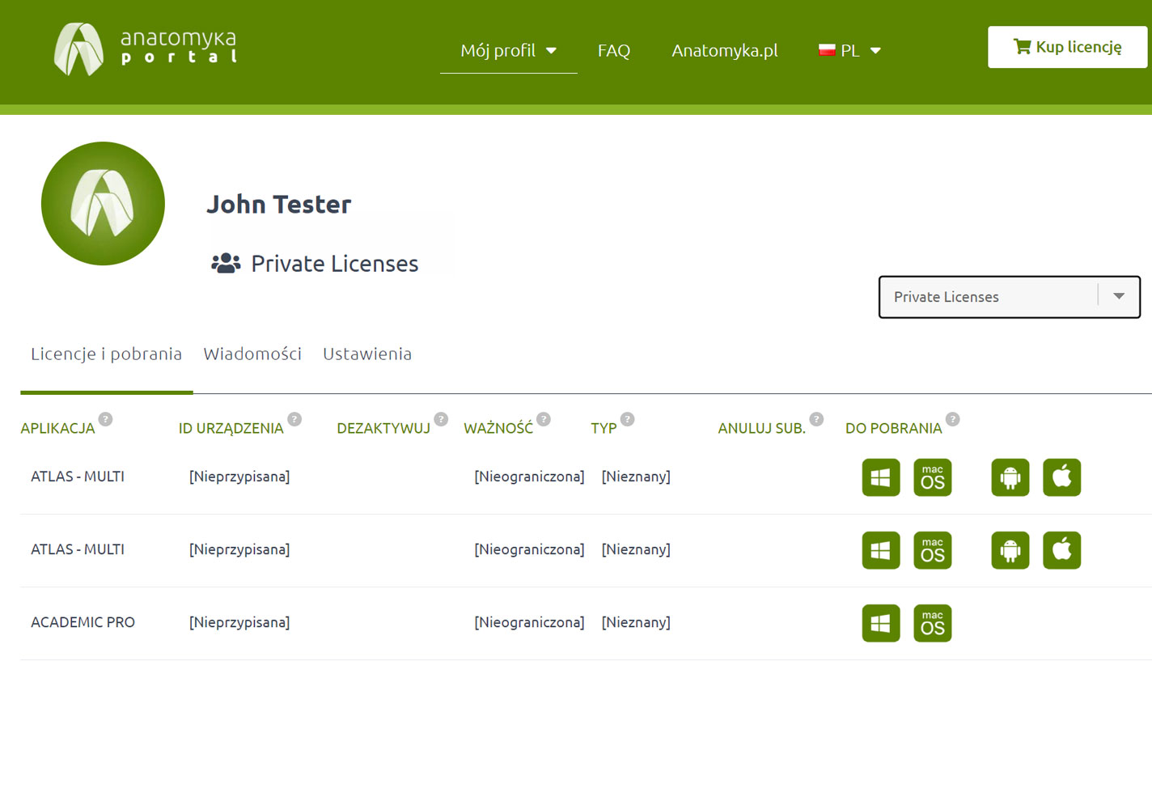
Task: Click help icon next to APLIKACJA column
Action: click(x=105, y=419)
